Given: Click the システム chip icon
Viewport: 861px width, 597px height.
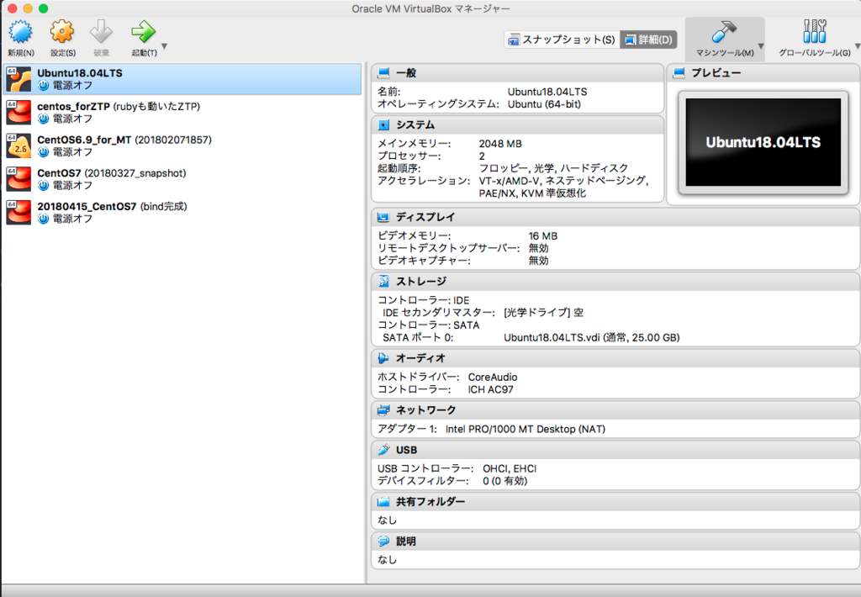Looking at the screenshot, I should [383, 125].
